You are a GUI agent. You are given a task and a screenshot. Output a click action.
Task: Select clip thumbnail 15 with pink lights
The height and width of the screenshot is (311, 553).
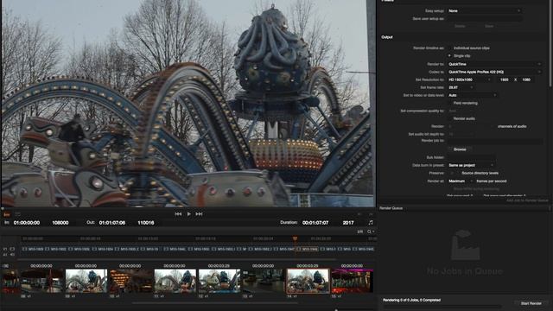click(x=353, y=281)
